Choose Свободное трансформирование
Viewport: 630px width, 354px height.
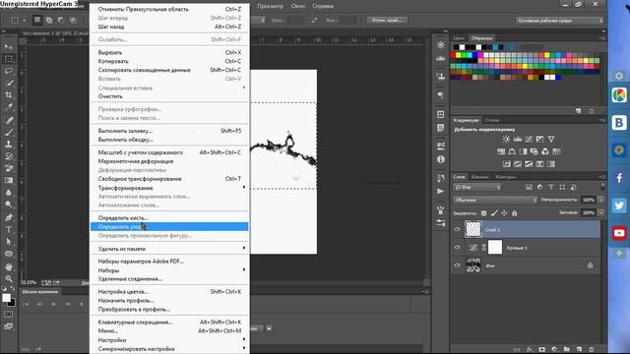coord(169,179)
